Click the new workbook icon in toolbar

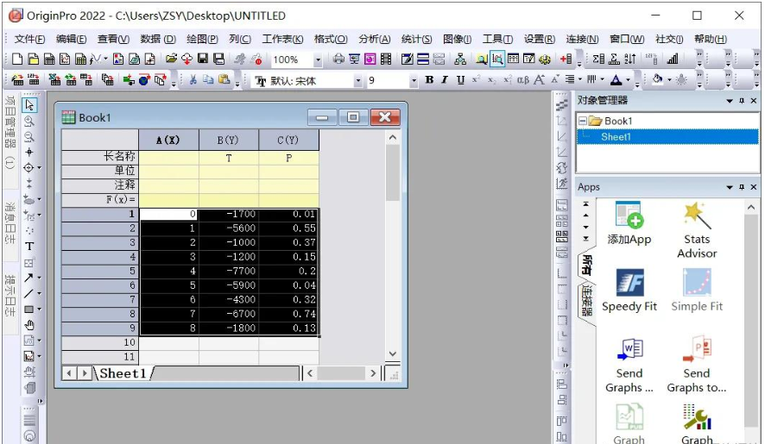point(49,59)
